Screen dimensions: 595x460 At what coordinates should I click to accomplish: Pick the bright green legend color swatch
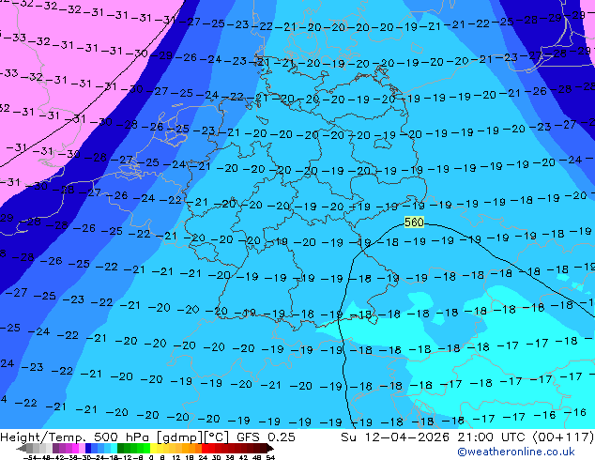tap(146, 448)
